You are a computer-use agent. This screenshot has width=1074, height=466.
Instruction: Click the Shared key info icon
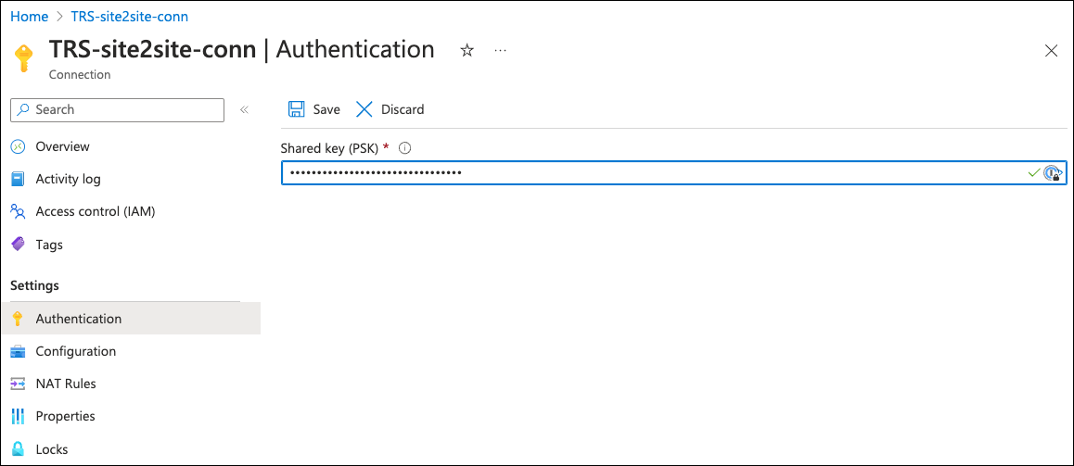(404, 148)
